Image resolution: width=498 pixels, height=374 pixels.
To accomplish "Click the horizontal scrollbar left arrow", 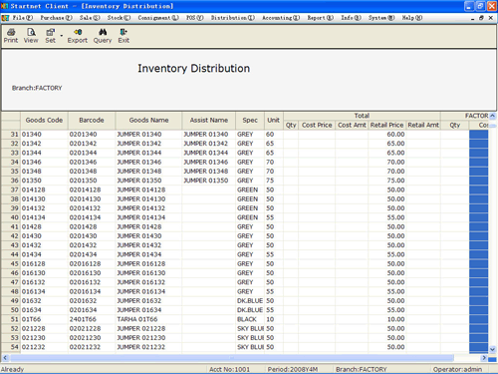I will [5, 358].
